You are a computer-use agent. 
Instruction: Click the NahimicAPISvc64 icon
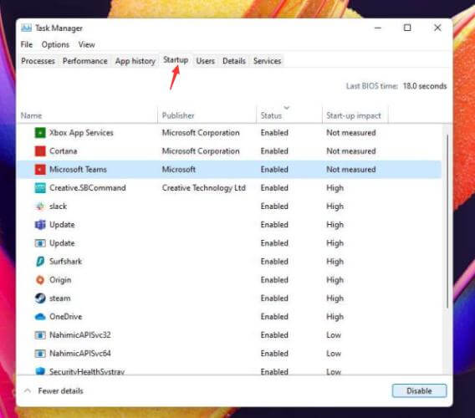click(40, 354)
